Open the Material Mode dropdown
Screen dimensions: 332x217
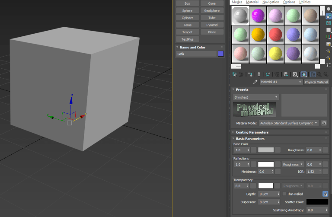(x=289, y=123)
